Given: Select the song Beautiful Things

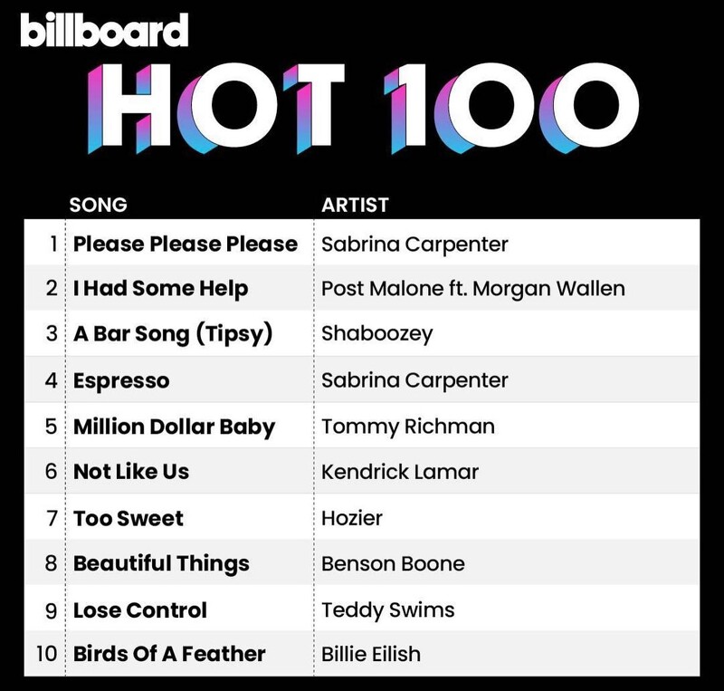Looking at the screenshot, I should [x=161, y=563].
